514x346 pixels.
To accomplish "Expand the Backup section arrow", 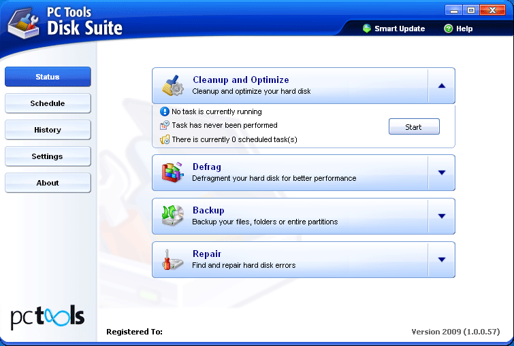I will click(442, 216).
